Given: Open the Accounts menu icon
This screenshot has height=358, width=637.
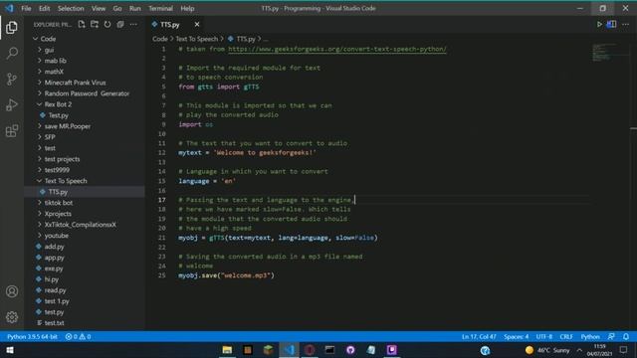Looking at the screenshot, I should pos(12,291).
